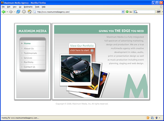The image size is (164, 121).
Task: Click the notepad icon in status bar
Action: point(148,118)
